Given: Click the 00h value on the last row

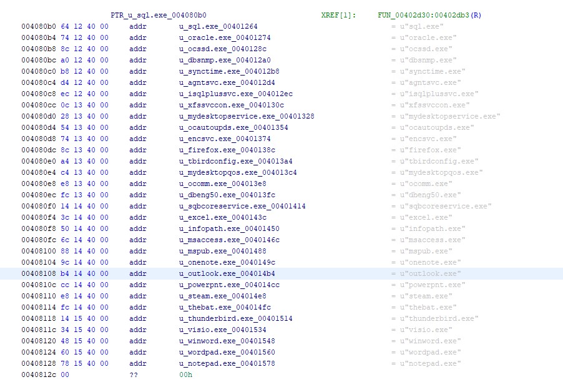Looking at the screenshot, I should 185,375.
